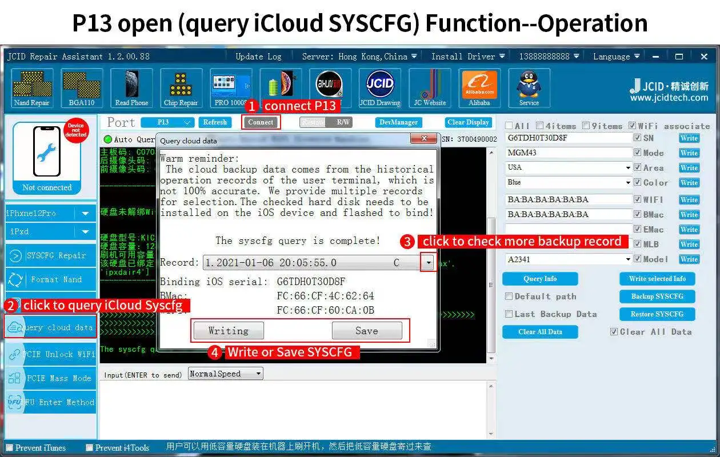Screen dimensions: 720x457
Task: Click the log output vertical scrollbar
Action: (491, 254)
